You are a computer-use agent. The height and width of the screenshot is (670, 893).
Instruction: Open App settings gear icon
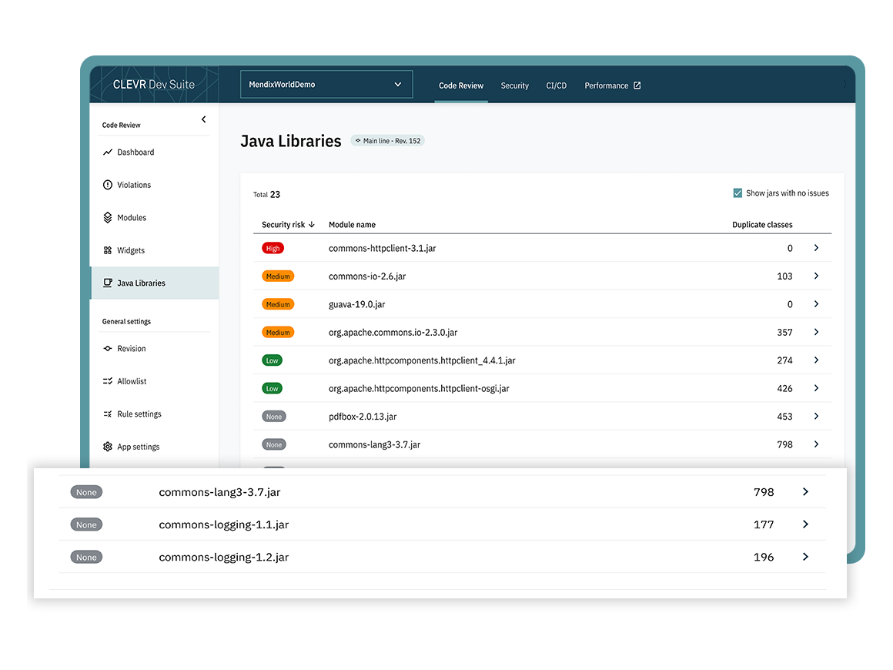108,447
